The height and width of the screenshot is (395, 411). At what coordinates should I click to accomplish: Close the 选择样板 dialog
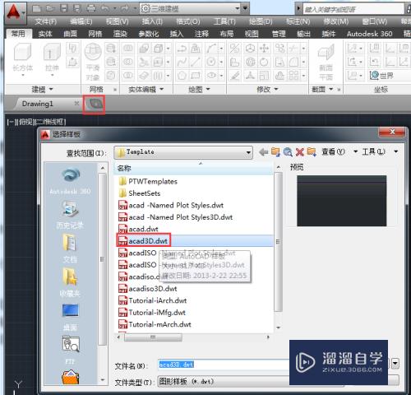click(392, 132)
